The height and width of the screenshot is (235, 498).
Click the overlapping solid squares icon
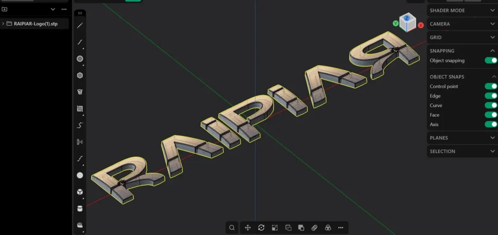pos(301,228)
